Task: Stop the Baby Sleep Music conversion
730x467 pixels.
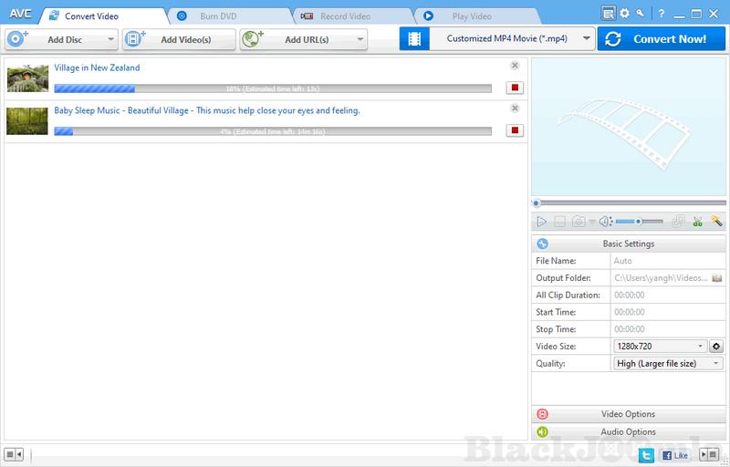Action: [516, 130]
